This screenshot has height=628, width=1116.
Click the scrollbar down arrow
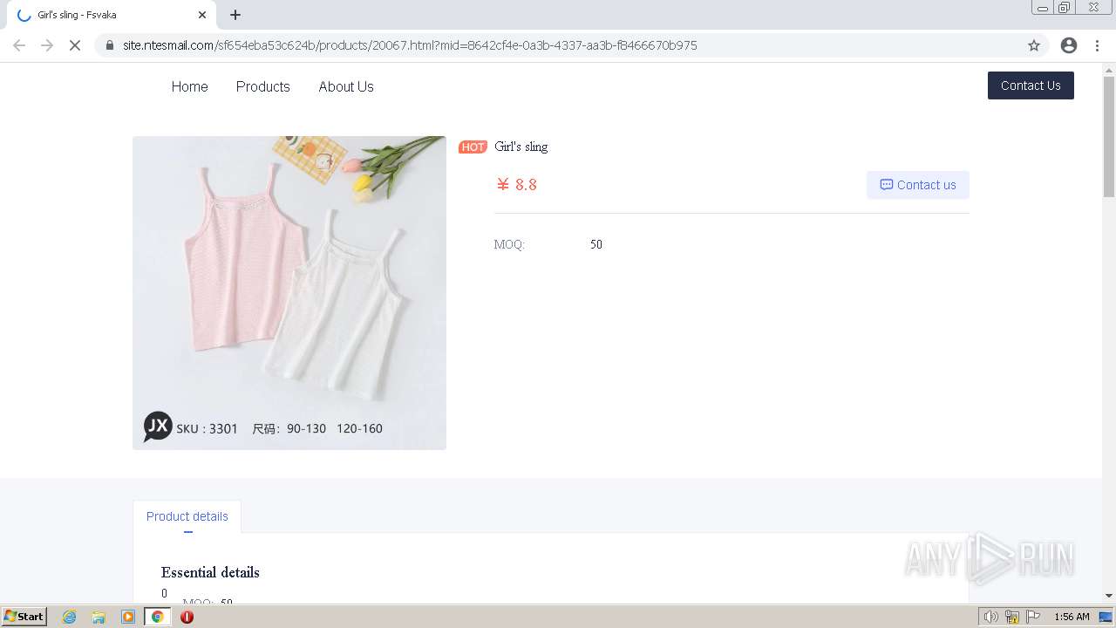(x=1109, y=596)
